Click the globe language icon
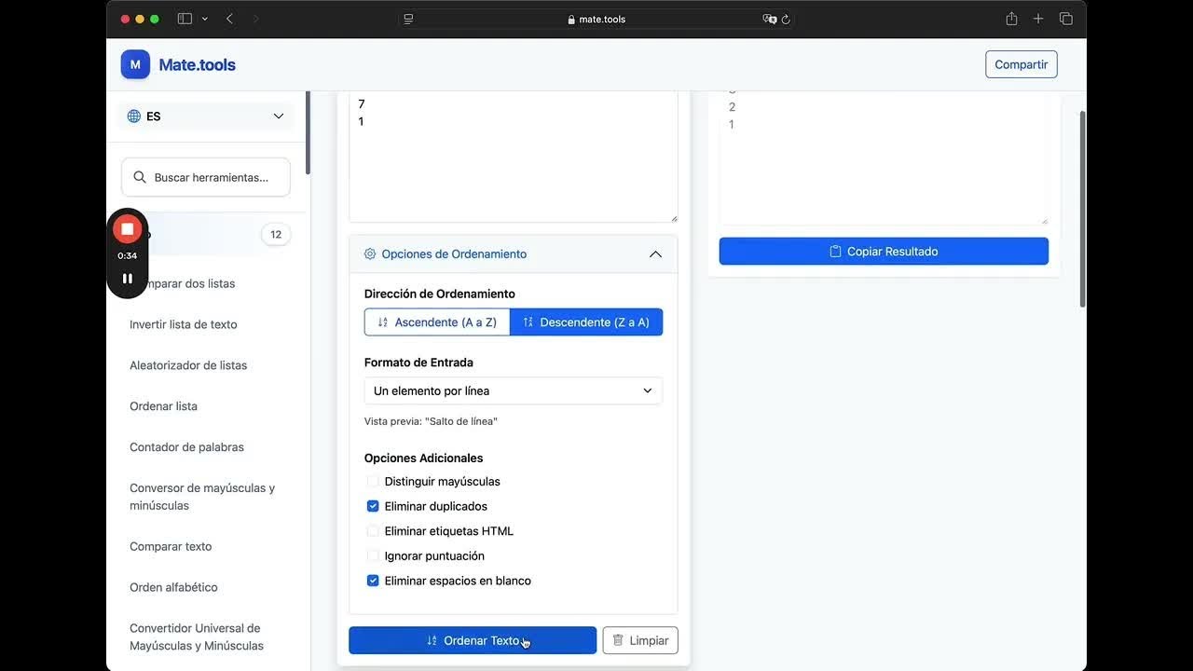 click(x=134, y=116)
